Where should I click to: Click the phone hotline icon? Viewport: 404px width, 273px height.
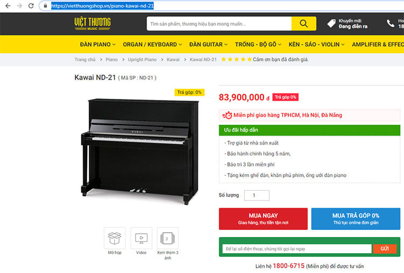tap(391, 24)
